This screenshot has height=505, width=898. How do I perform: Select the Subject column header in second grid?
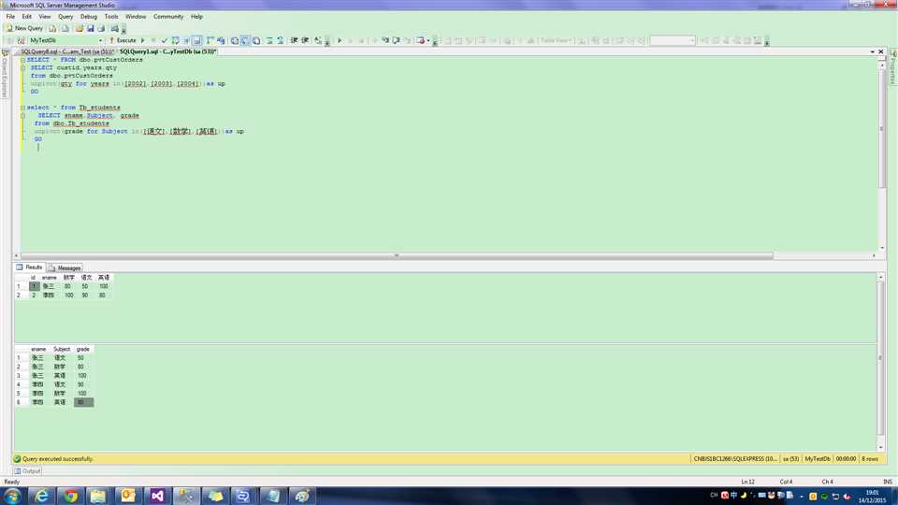(62, 349)
